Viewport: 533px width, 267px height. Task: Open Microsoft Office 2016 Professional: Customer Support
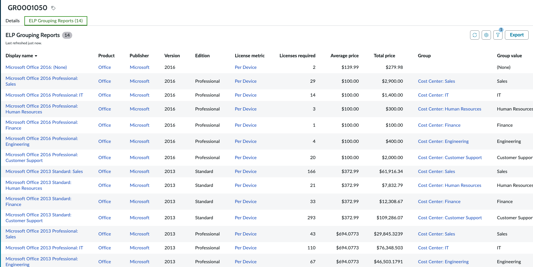[x=42, y=157]
